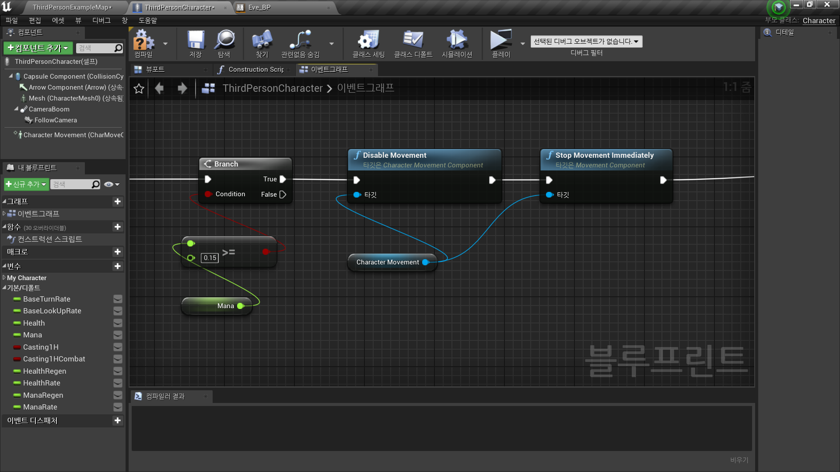Click the favorite star icon in graph bar
Viewport: 840px width, 472px height.
pyautogui.click(x=139, y=89)
